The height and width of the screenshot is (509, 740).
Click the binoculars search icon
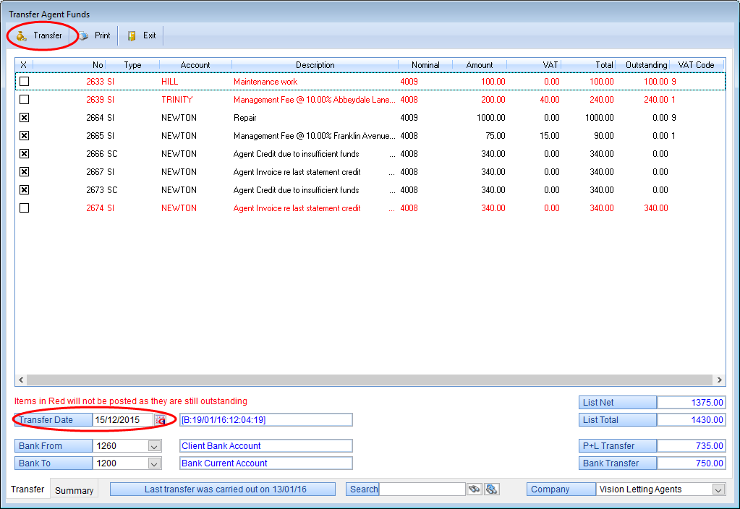(x=474, y=489)
